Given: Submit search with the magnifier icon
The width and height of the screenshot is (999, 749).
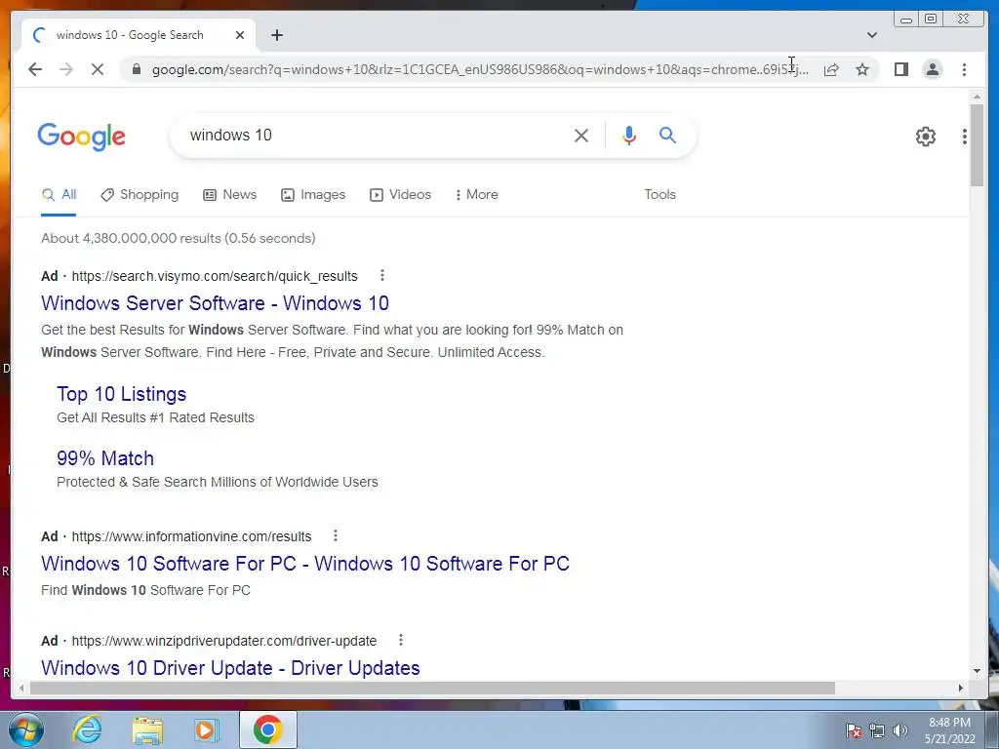Looking at the screenshot, I should pyautogui.click(x=667, y=135).
